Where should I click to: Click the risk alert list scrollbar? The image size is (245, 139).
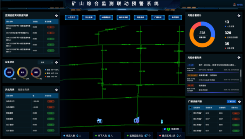pos(241,73)
